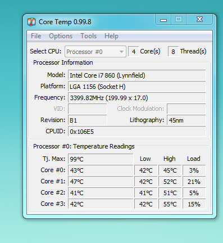Open the Help menu
The width and height of the screenshot is (223, 243).
[111, 36]
